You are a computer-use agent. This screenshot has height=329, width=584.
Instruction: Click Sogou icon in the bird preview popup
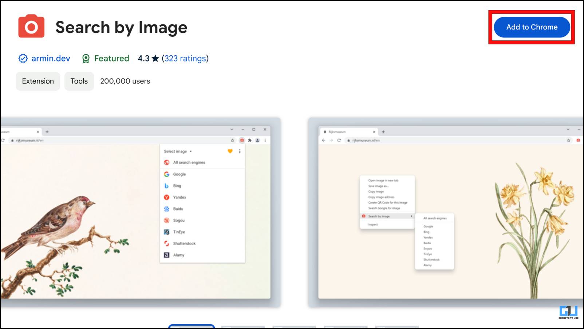(166, 220)
